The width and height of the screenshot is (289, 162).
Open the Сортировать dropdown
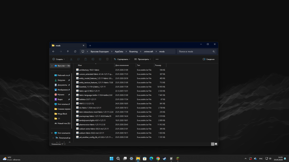click(x=122, y=59)
